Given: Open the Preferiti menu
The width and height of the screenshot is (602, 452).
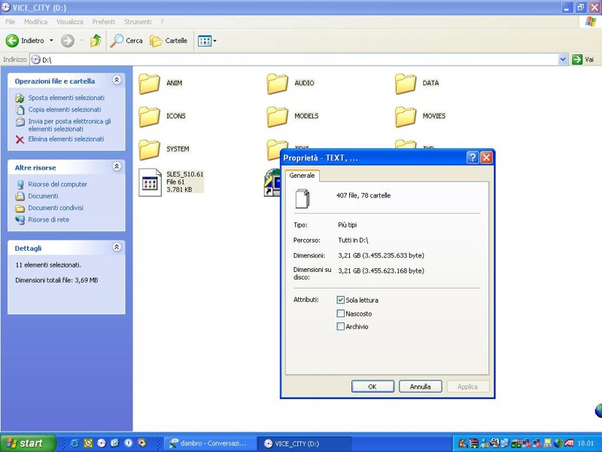Looking at the screenshot, I should (104, 22).
